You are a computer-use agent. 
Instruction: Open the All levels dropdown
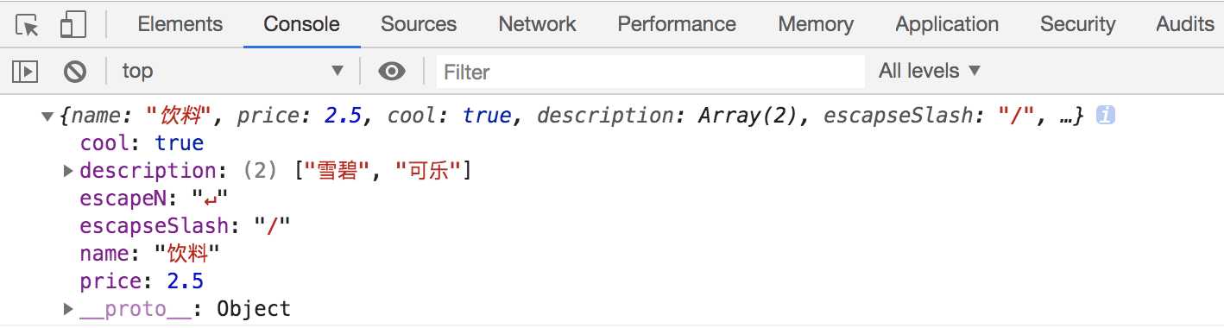coord(930,71)
